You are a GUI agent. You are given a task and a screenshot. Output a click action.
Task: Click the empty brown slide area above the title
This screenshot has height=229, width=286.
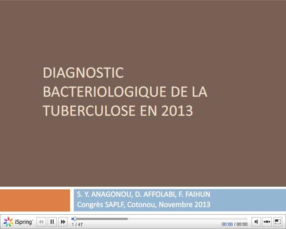point(143,32)
